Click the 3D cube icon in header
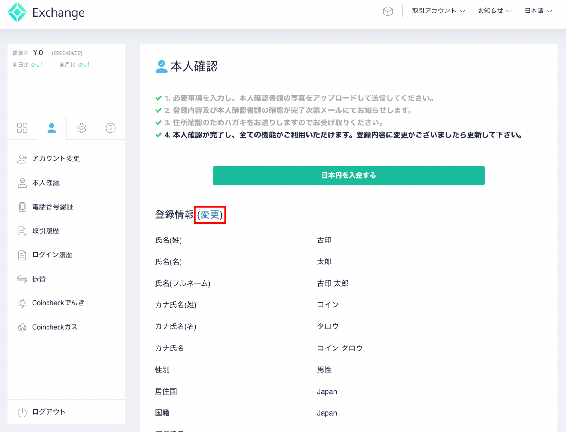Image resolution: width=566 pixels, height=432 pixels. (x=387, y=12)
